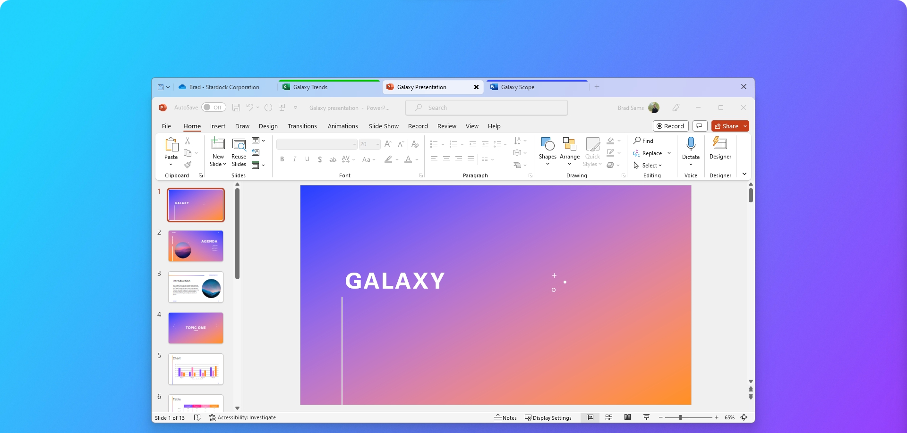The height and width of the screenshot is (433, 907).
Task: Click Accessibility: Investigate in status bar
Action: click(242, 417)
